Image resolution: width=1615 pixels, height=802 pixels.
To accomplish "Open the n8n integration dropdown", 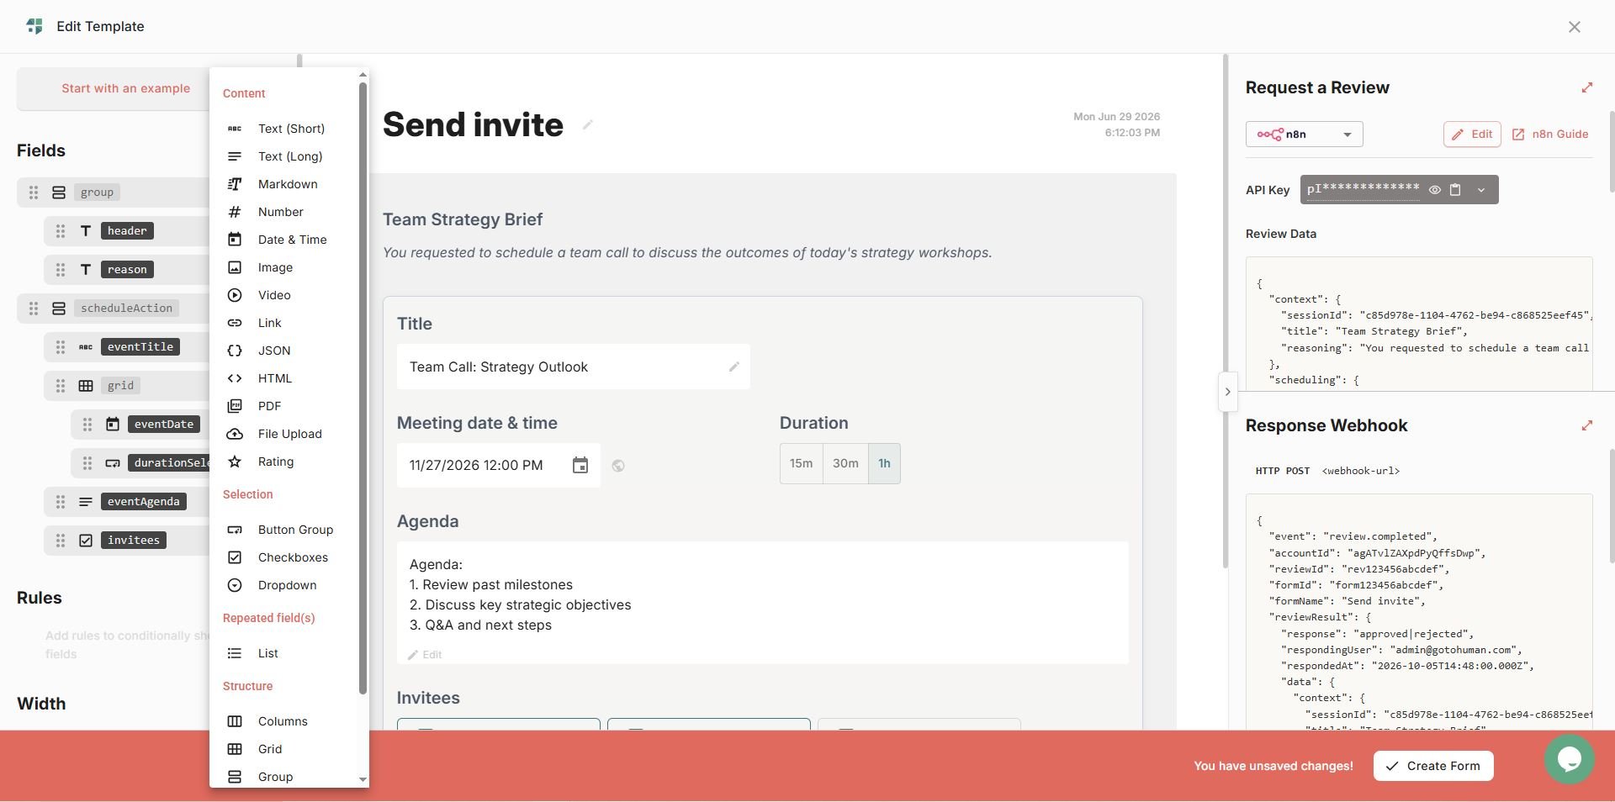I will [1304, 135].
